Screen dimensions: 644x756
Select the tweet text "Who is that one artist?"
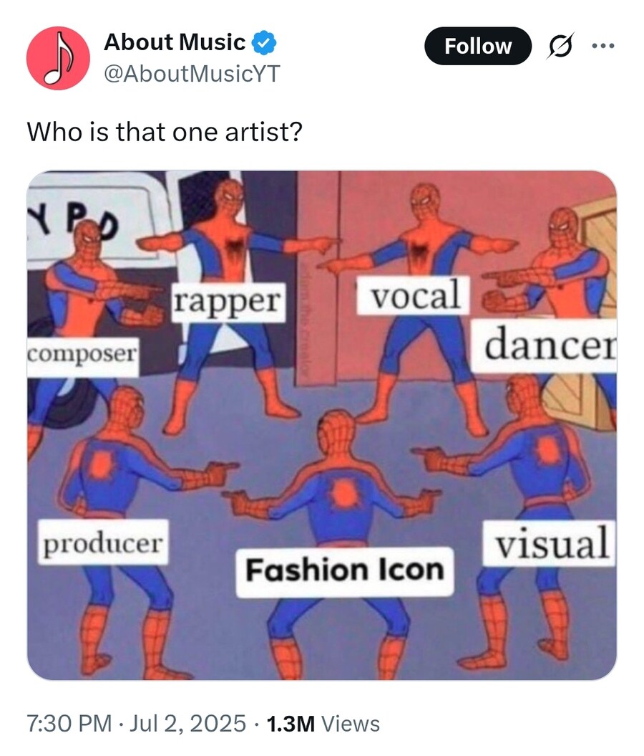165,132
